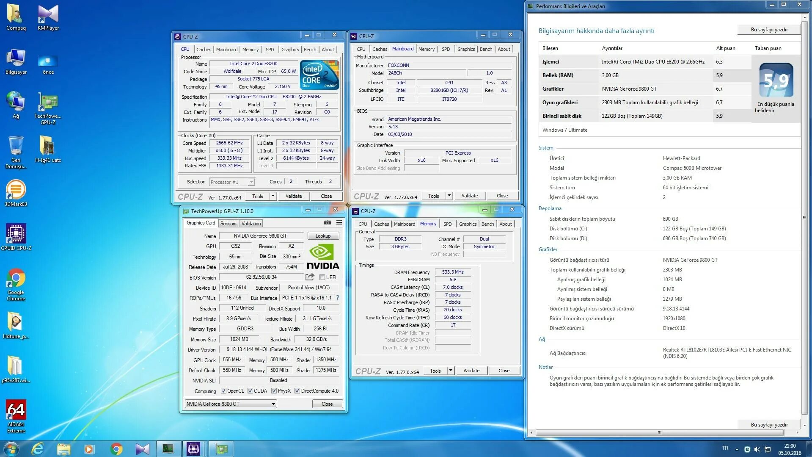Screen dimensions: 812x457
Task: Open Google Chrome desktop shortcut
Action: point(16,284)
